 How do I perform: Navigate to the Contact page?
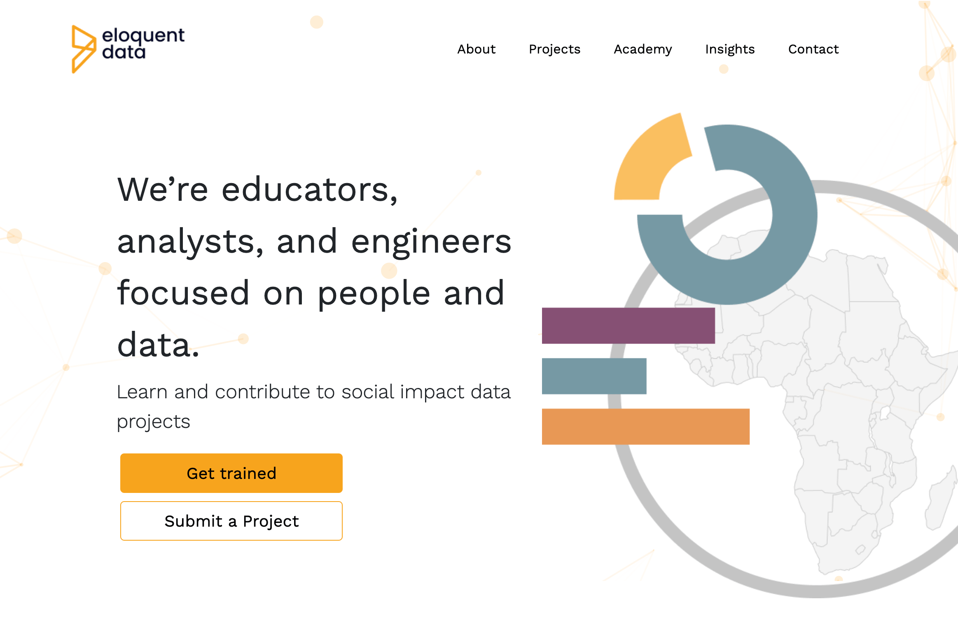(813, 49)
